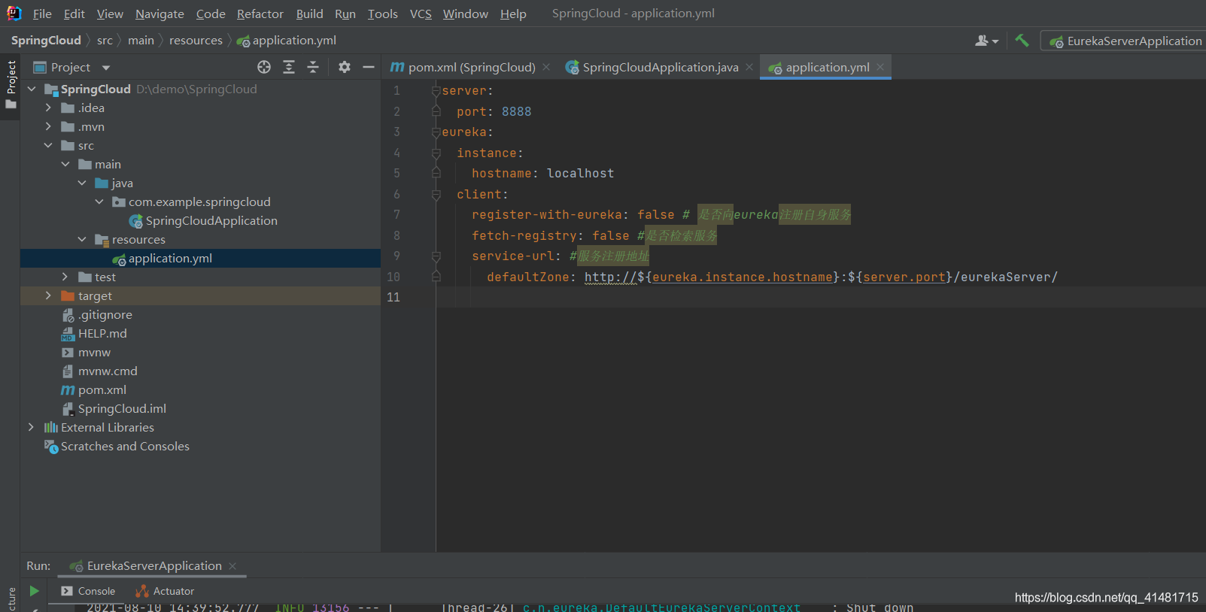Click the Build project hammer icon
Image resolution: width=1206 pixels, height=612 pixels.
click(x=1022, y=41)
